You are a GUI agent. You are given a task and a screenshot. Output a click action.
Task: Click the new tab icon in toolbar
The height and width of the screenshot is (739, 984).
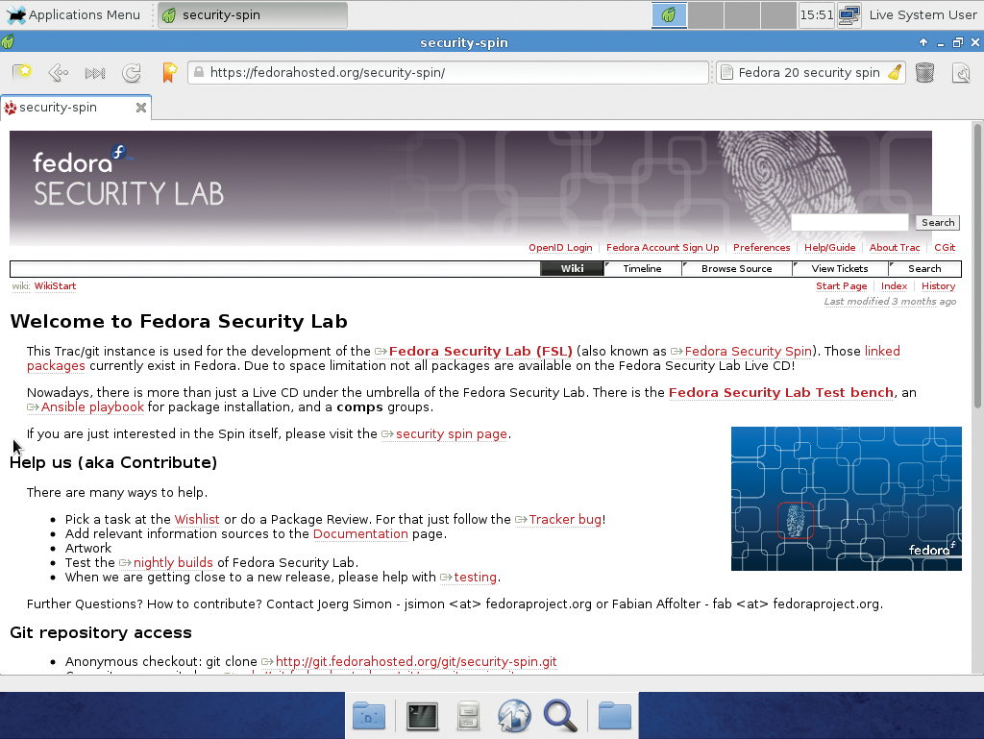click(22, 72)
